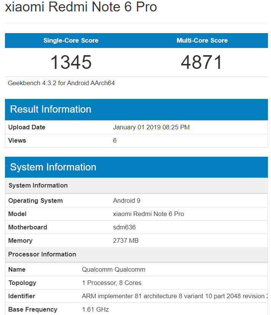Select the Geekbench 4.3.2 for Android AArch64 text
The height and width of the screenshot is (315, 271).
coord(61,83)
